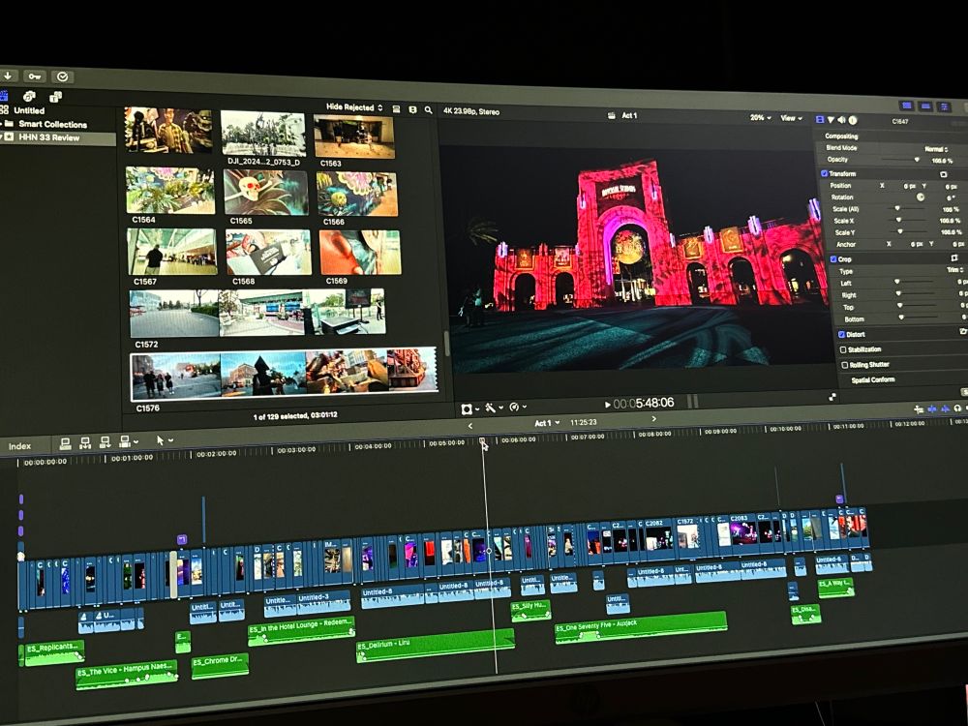Select the C1563 clip thumbnail

(x=353, y=137)
